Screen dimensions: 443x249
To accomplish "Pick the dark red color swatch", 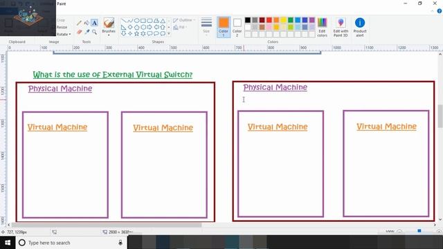I will point(262,20).
